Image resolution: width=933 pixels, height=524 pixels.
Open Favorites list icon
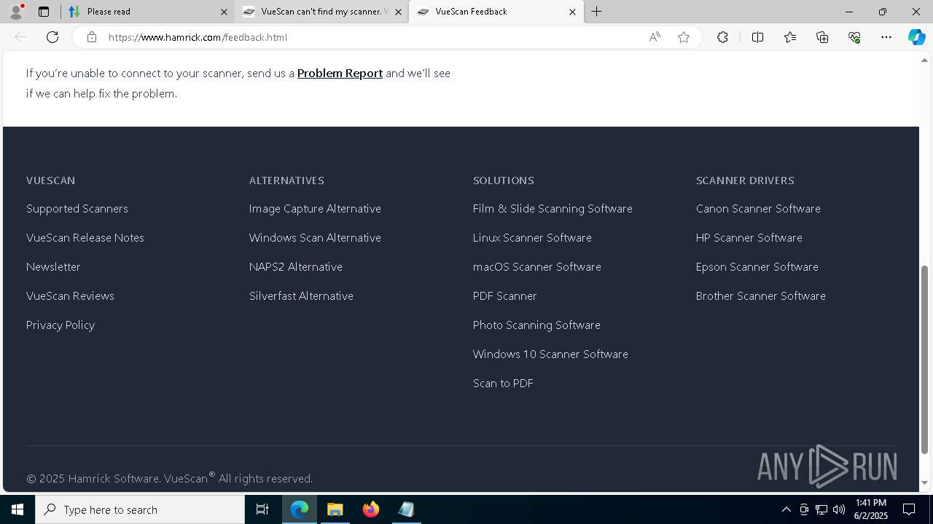[x=790, y=37]
